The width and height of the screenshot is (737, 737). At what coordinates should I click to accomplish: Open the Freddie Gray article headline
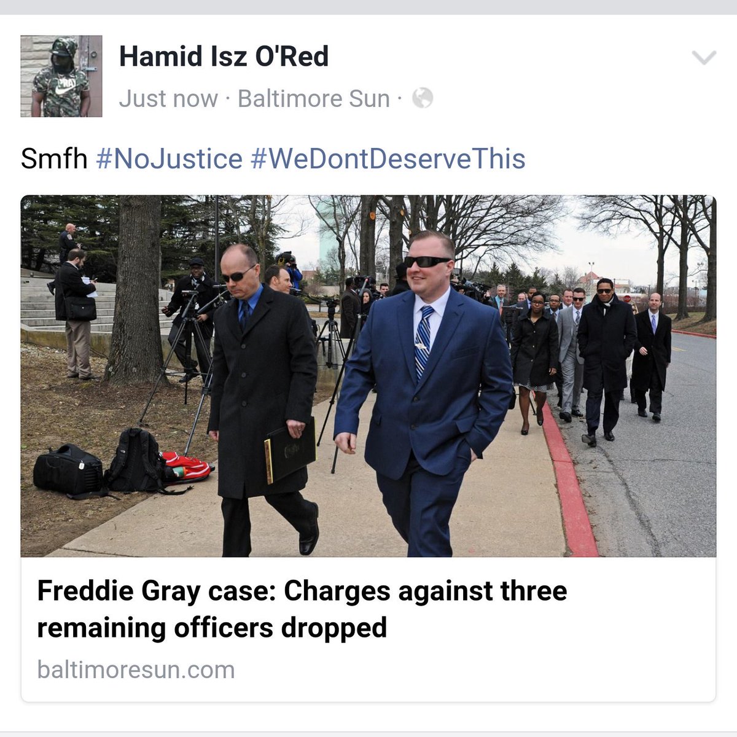(x=302, y=609)
